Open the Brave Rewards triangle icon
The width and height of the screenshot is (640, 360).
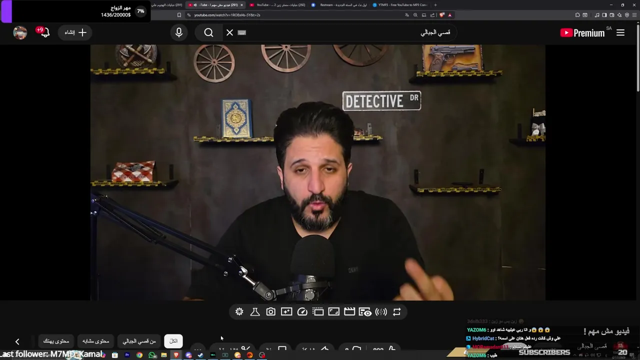coord(449,15)
